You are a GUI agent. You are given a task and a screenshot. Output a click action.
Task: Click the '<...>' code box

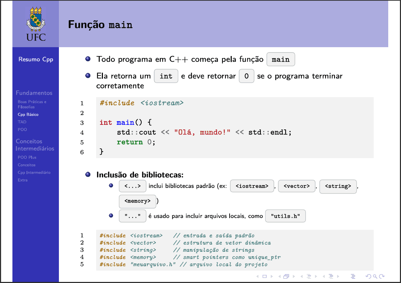[x=132, y=186]
